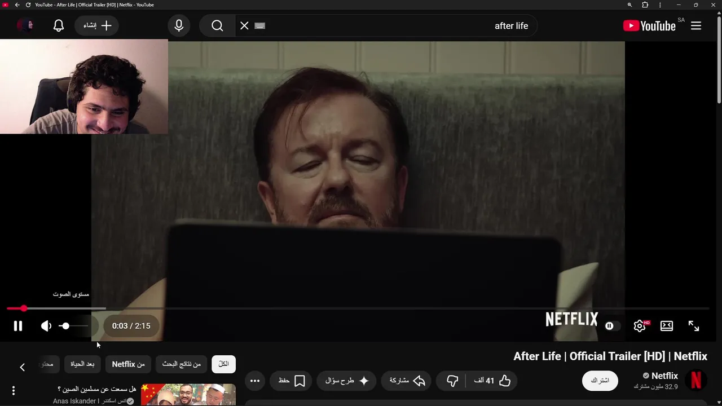Viewport: 722px width, 406px height.
Task: Click the page vertical scrollbar
Action: pyautogui.click(x=719, y=59)
